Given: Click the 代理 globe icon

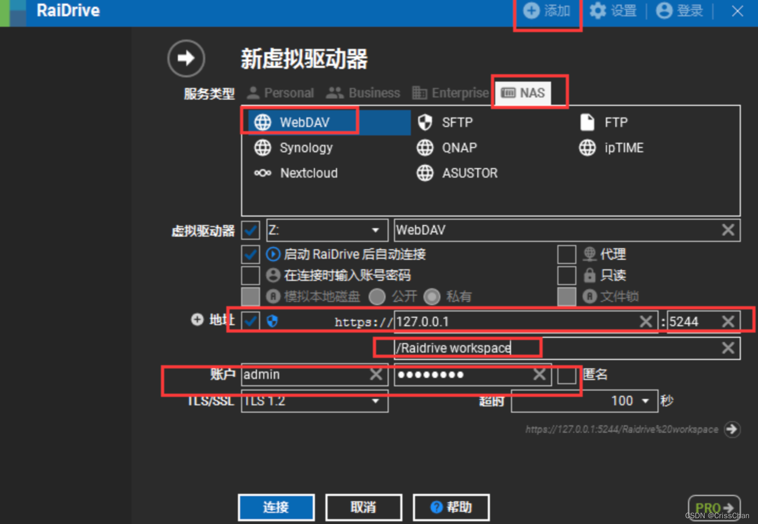Looking at the screenshot, I should [589, 255].
